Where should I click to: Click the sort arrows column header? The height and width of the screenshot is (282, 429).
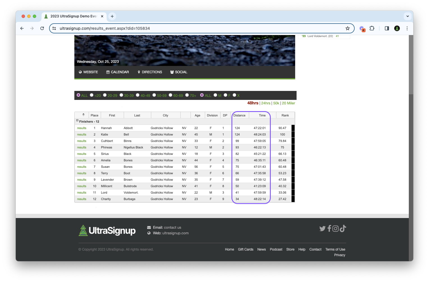[83, 115]
